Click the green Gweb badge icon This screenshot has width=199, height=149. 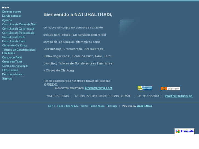[145, 88]
